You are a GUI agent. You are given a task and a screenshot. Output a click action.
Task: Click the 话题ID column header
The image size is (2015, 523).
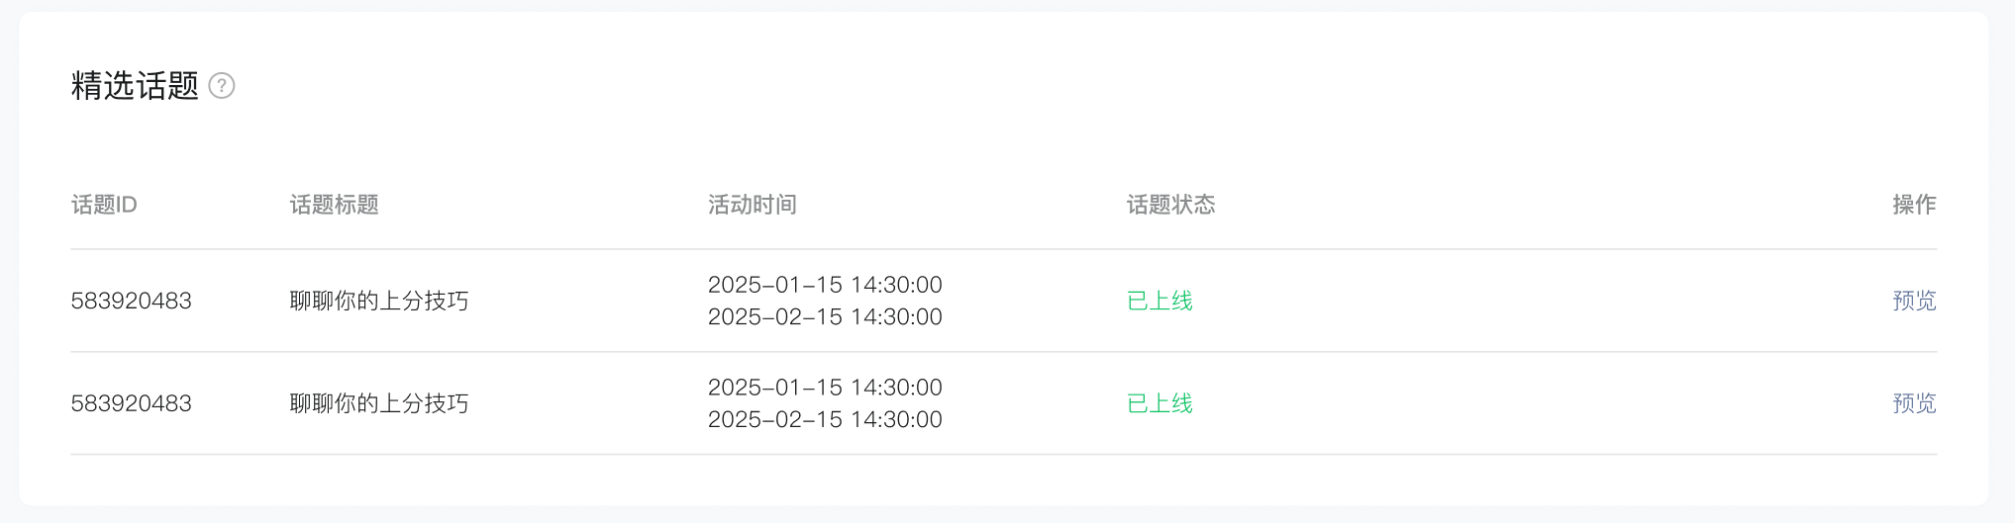click(x=104, y=205)
